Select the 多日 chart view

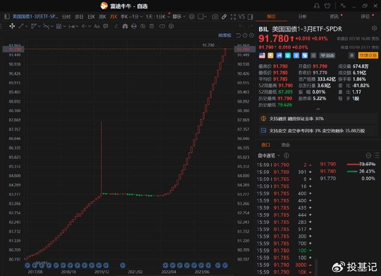pyautogui.click(x=79, y=16)
